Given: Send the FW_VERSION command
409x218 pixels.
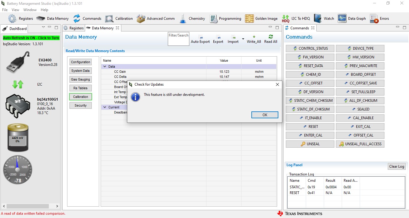Looking at the screenshot, I should 310,57.
